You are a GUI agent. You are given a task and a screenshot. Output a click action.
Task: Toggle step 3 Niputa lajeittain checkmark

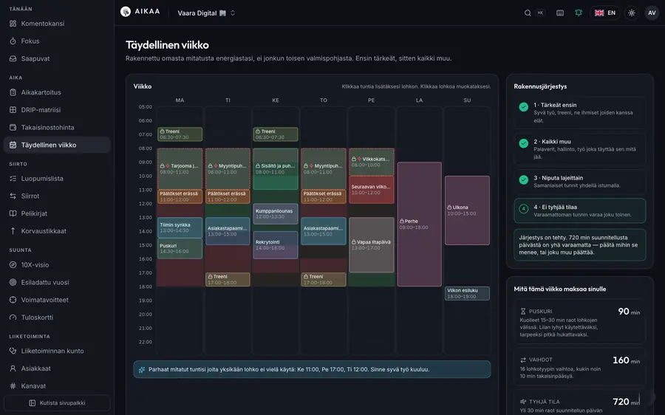523,179
